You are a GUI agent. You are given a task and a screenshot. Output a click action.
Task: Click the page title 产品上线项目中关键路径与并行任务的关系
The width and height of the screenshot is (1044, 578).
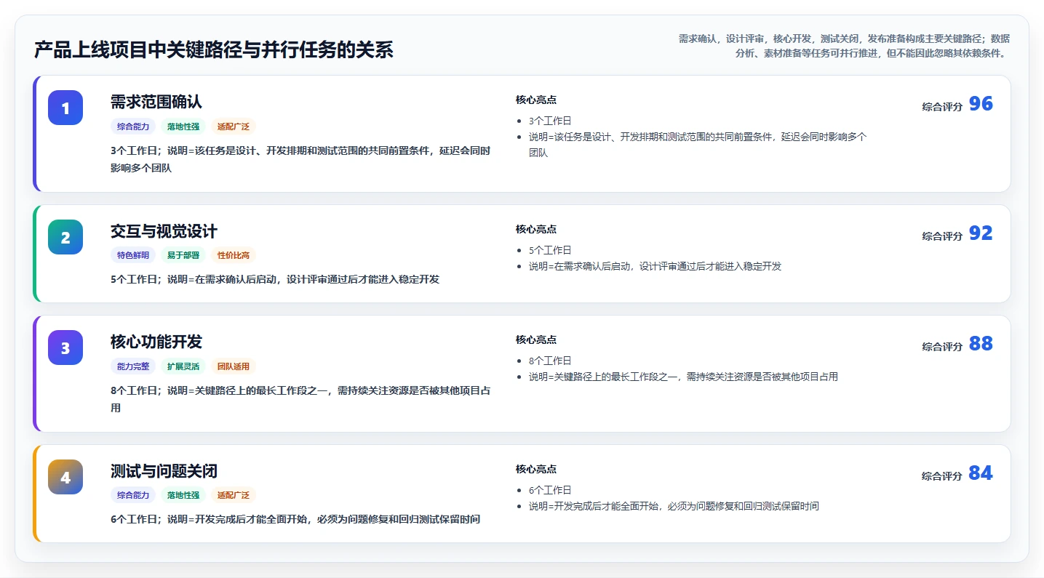pos(214,50)
